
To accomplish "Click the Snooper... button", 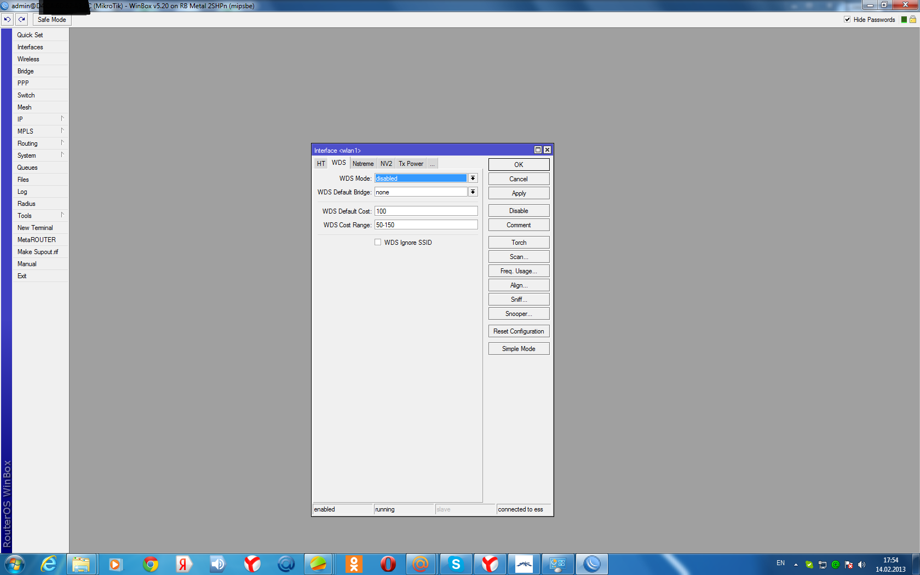I will pos(519,313).
